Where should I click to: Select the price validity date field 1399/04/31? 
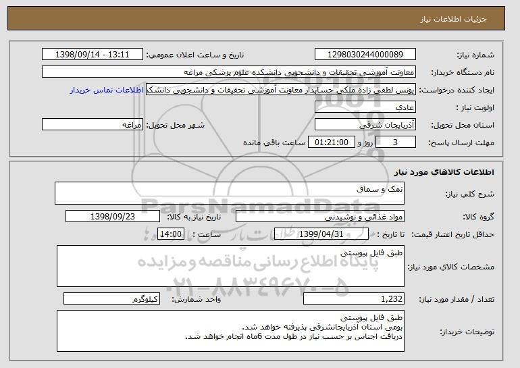point(321,234)
